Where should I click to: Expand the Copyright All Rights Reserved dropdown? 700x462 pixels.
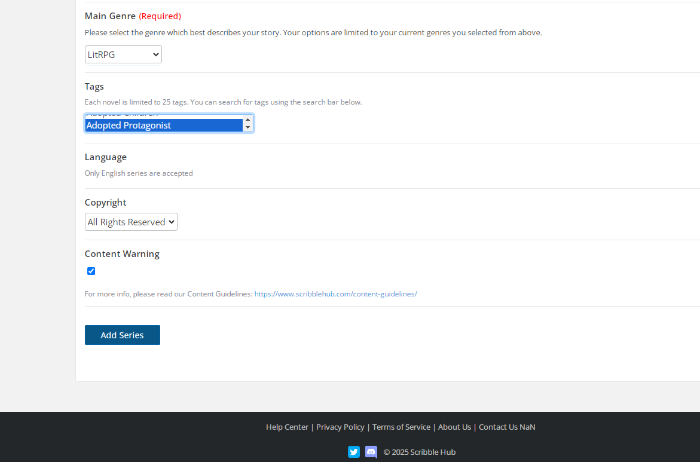click(x=131, y=222)
